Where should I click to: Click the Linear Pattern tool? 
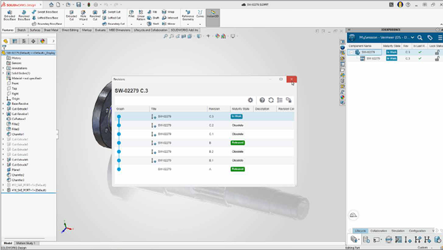pyautogui.click(x=141, y=16)
